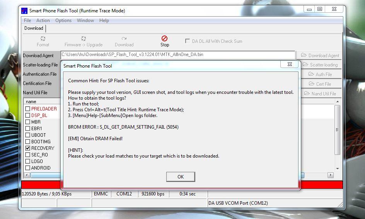Image resolution: width=365 pixels, height=219 pixels.
Task: Check the BOOTIMG partition checkbox
Action: click(28, 141)
